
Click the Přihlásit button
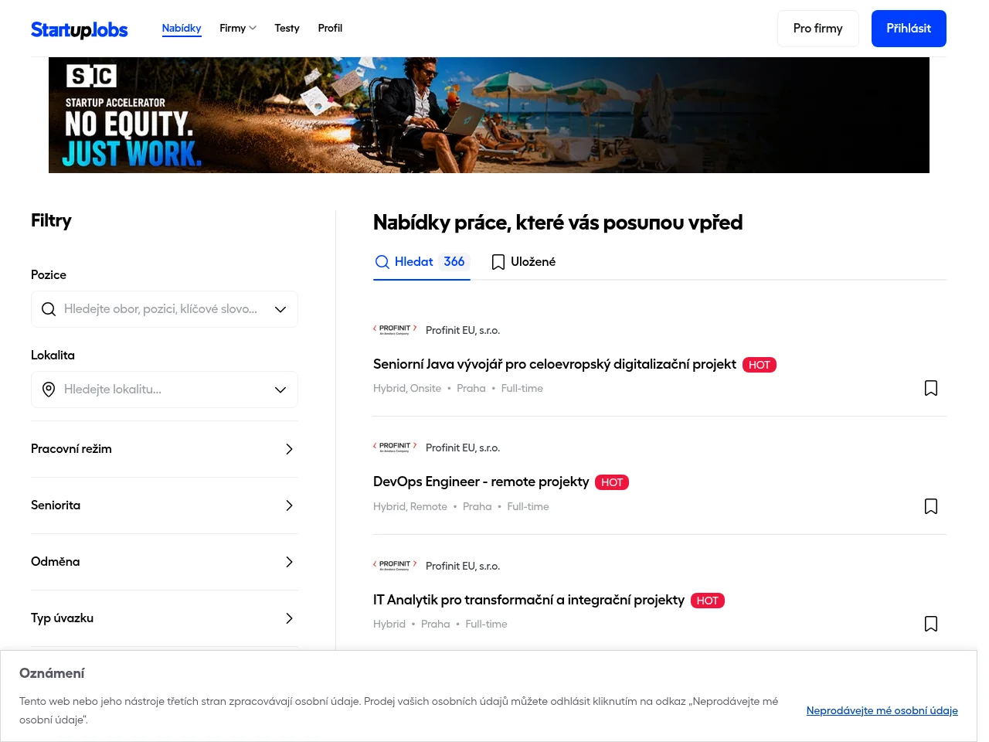pyautogui.click(x=909, y=29)
